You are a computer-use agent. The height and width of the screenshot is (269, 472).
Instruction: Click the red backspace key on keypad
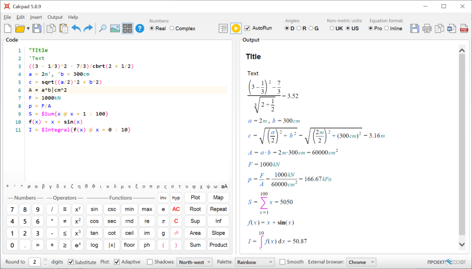pyautogui.click(x=176, y=233)
